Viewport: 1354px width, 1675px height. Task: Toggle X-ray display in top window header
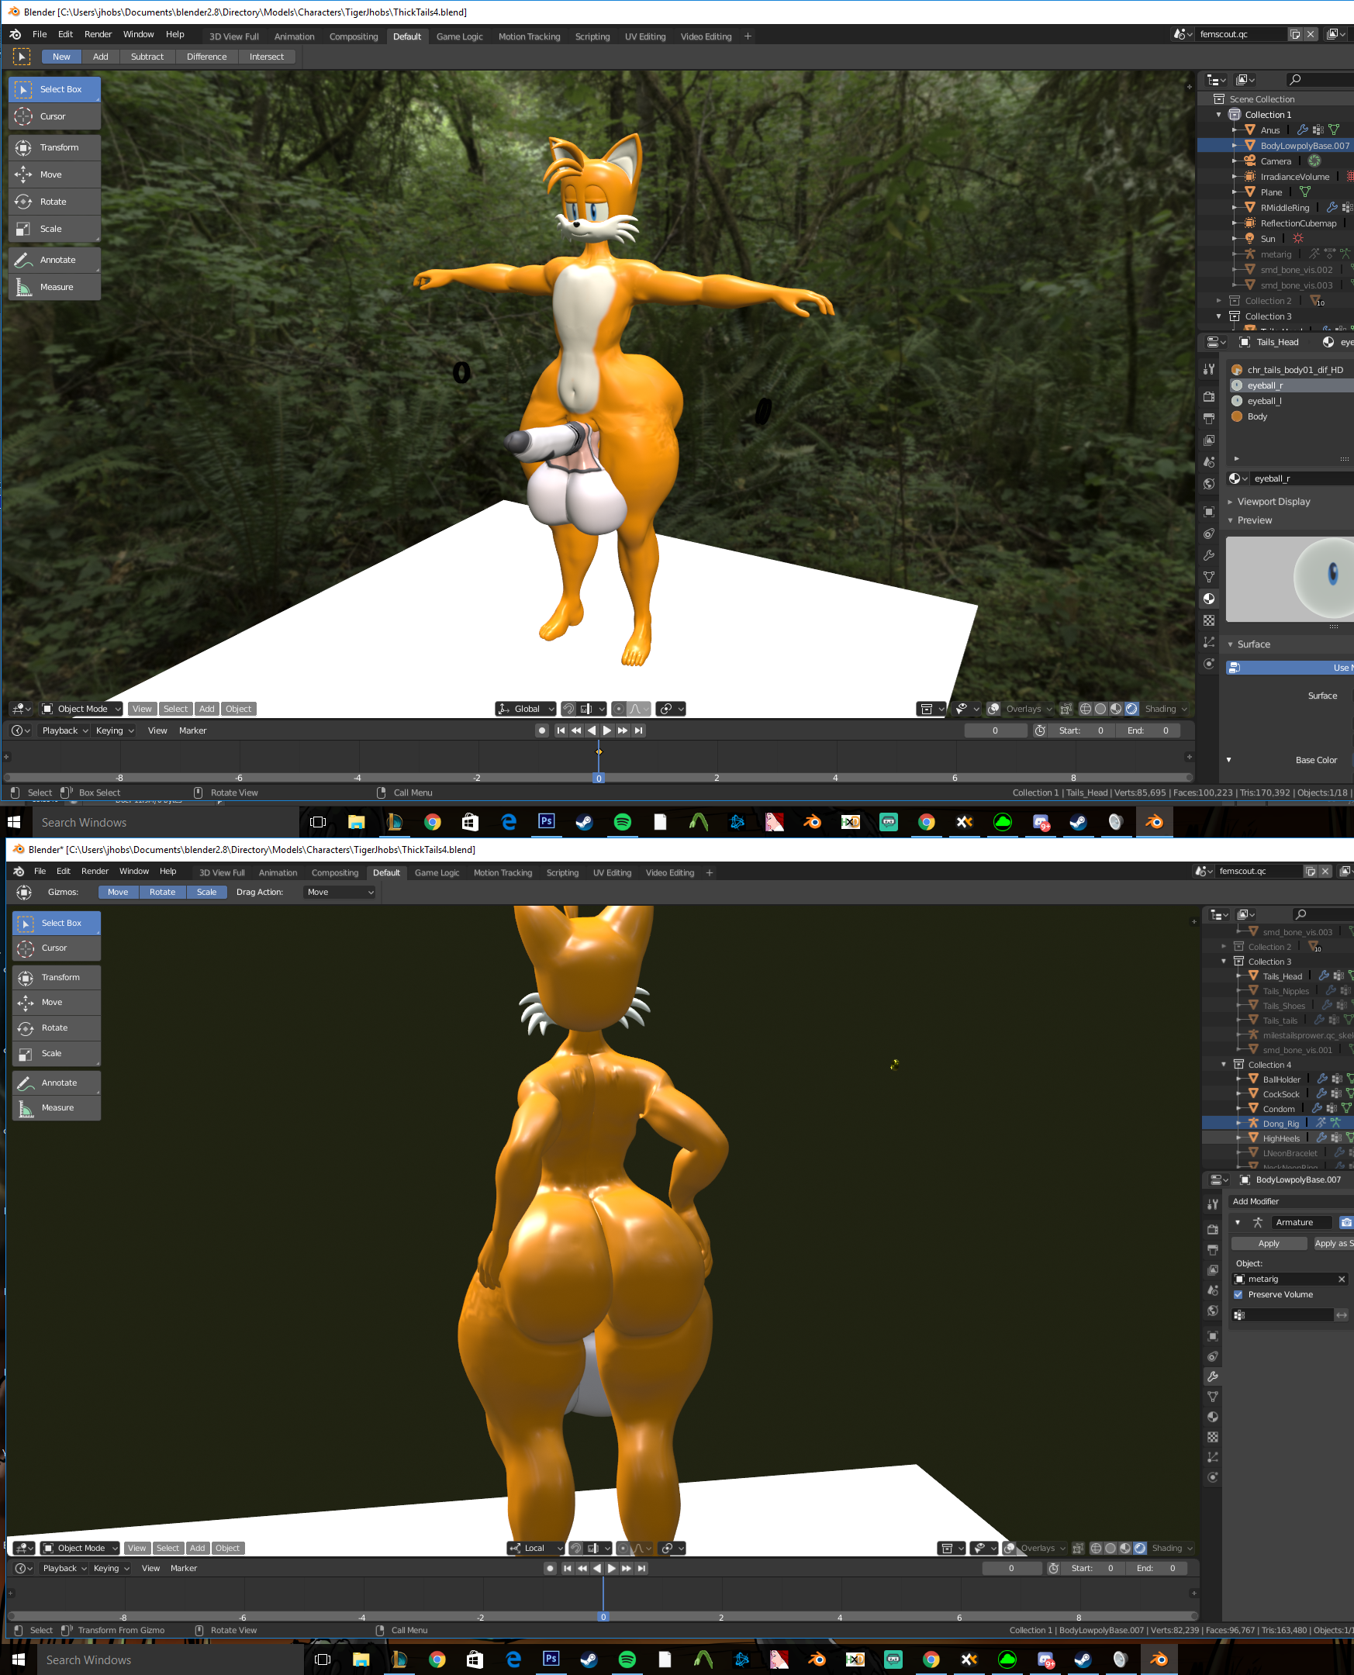point(1066,709)
